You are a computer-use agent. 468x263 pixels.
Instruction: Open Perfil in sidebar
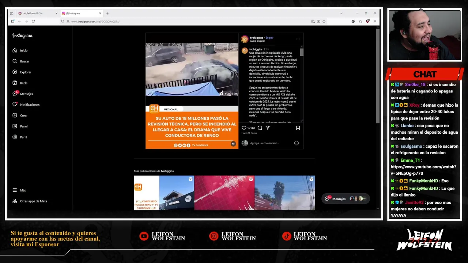click(20, 137)
